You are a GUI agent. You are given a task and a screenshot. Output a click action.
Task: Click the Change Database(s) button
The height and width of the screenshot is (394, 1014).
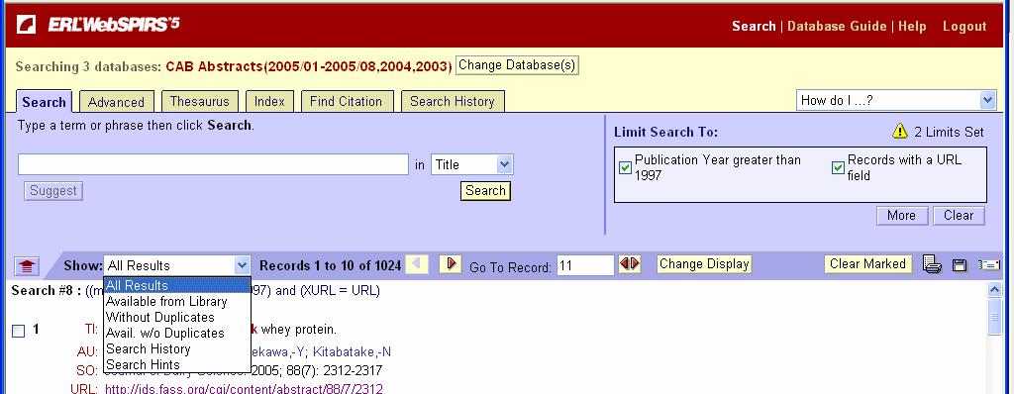[517, 65]
